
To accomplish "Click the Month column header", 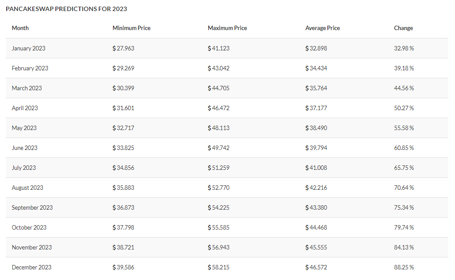I will [x=20, y=28].
